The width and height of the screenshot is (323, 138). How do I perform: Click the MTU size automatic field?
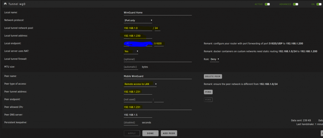coord(131,67)
